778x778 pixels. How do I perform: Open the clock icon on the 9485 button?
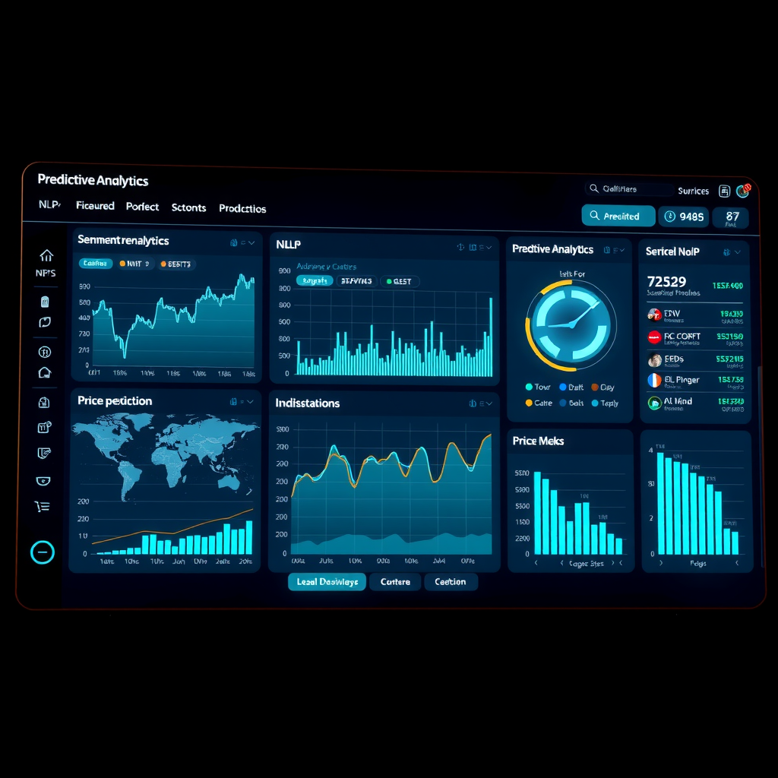coord(670,216)
